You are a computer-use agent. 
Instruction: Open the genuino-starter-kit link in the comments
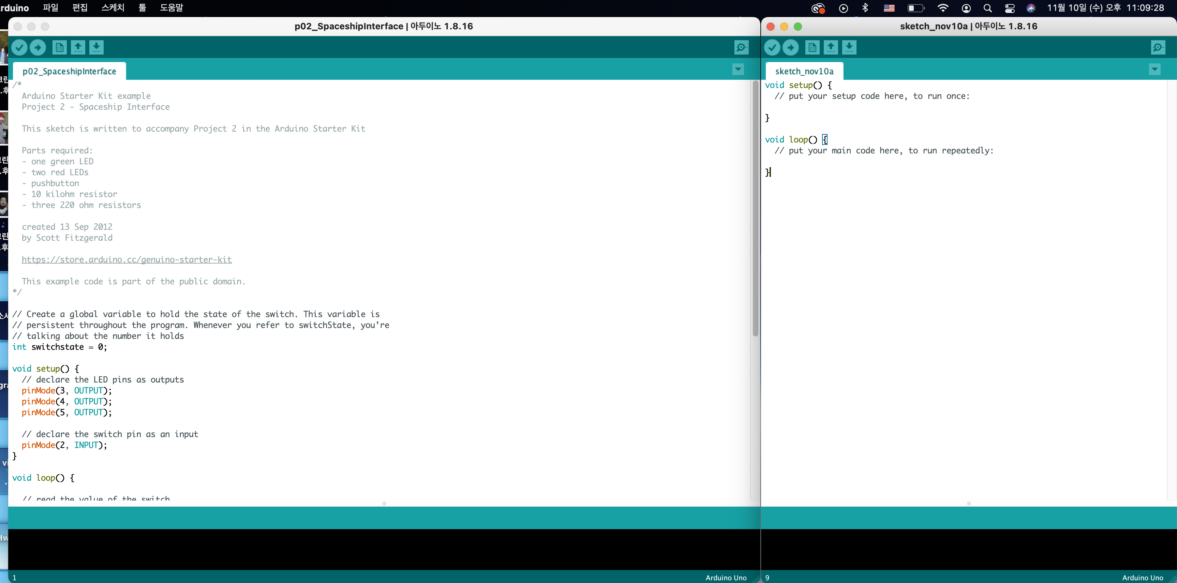(126, 259)
